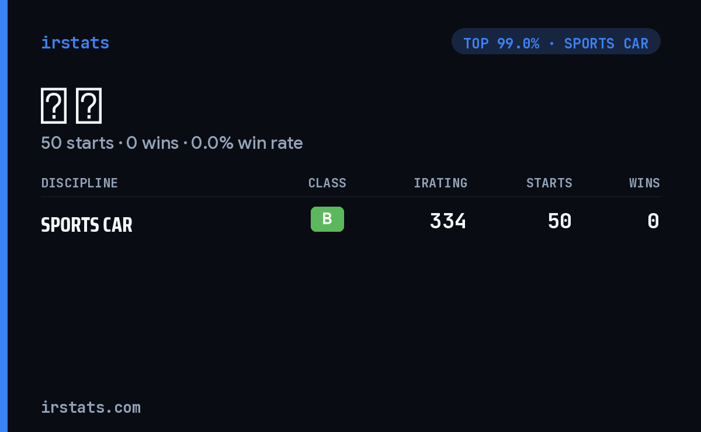Click the irstats logo link
This screenshot has width=701, height=432.
pyautogui.click(x=75, y=43)
